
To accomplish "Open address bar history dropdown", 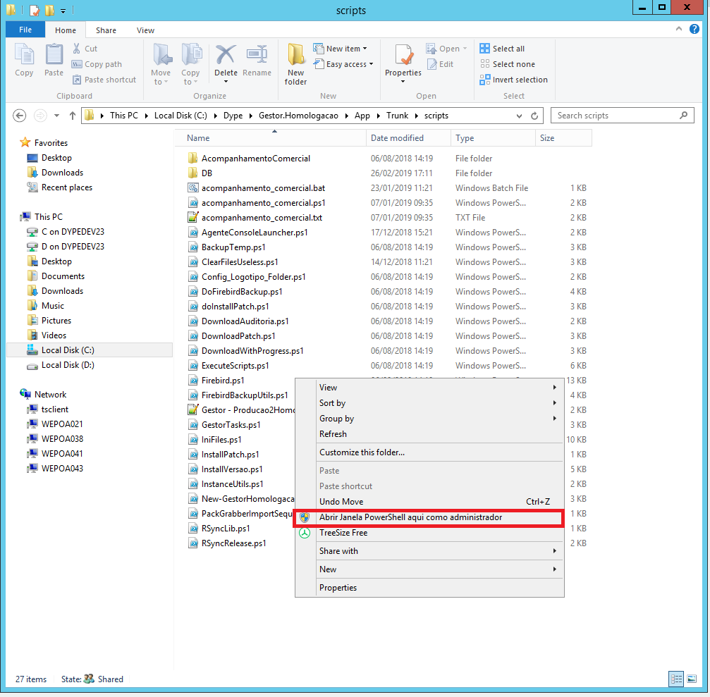I will pos(519,116).
